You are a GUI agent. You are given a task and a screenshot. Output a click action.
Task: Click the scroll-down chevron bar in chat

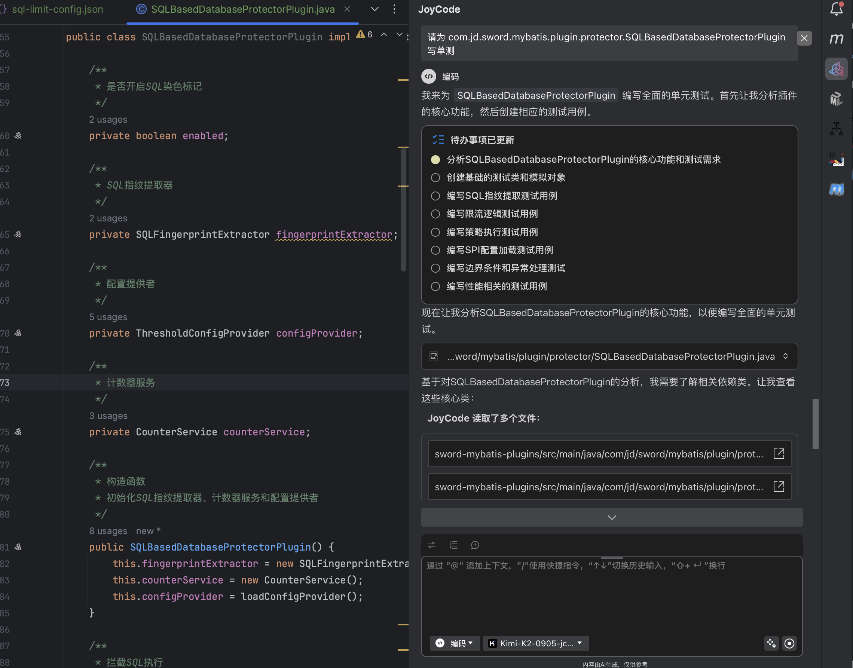tap(612, 517)
